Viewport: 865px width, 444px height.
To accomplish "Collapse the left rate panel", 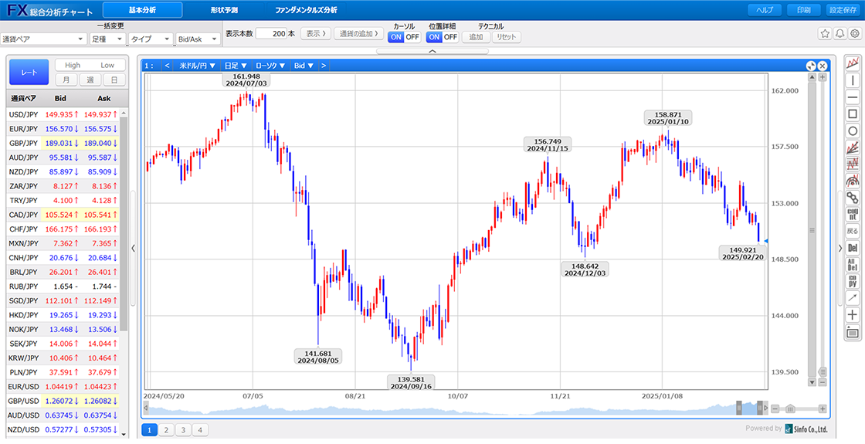I will (133, 249).
